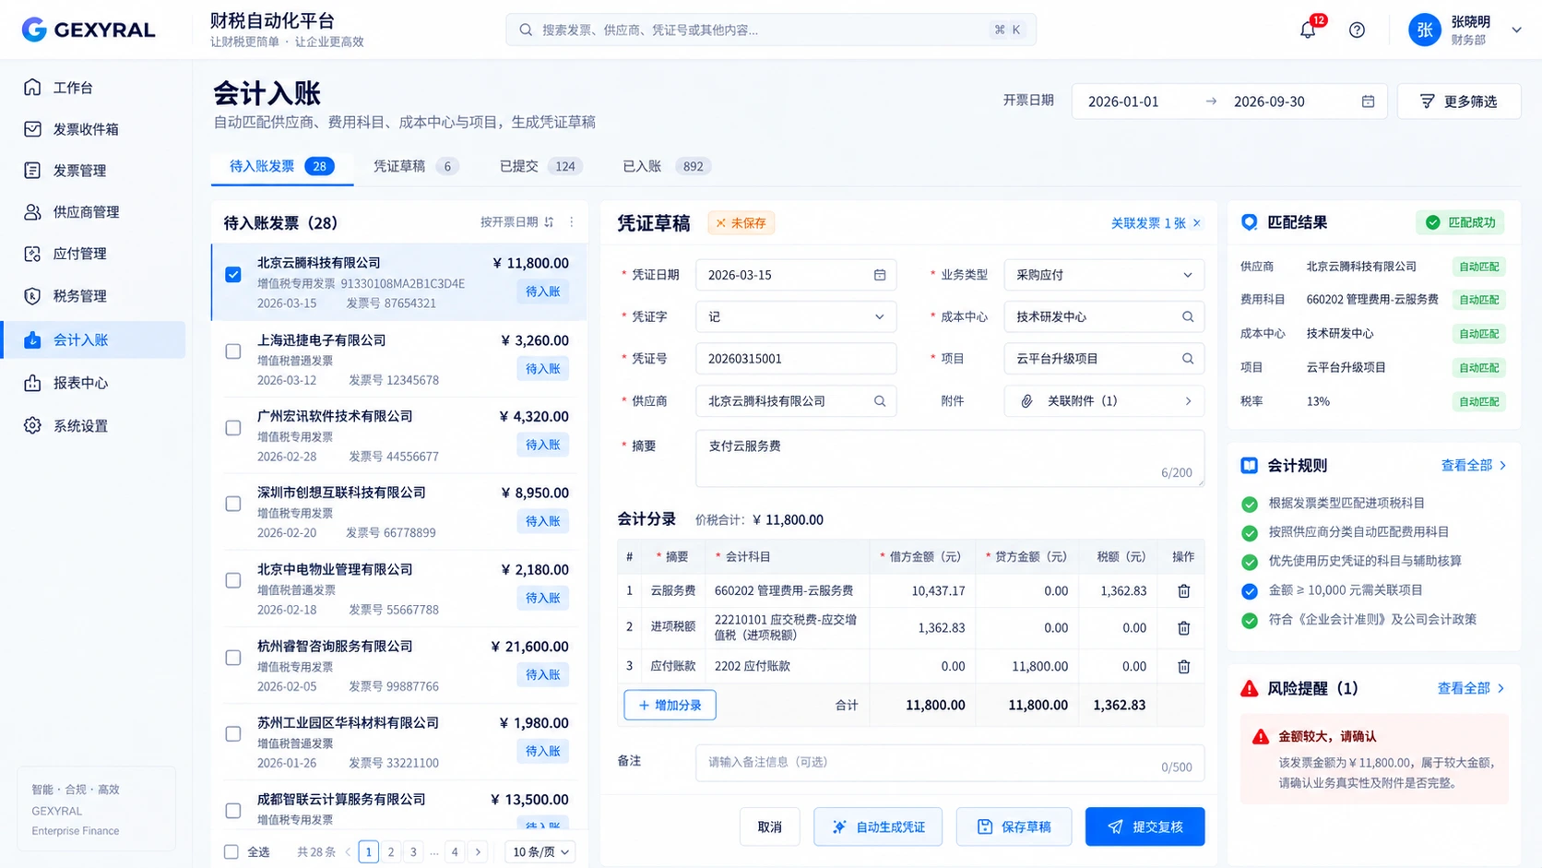This screenshot has width=1542, height=868.
Task: Switch to the 已入账 tab
Action: 667,166
